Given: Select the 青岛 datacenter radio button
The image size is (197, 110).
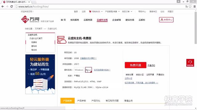Looking at the screenshot, I should point(75,75).
